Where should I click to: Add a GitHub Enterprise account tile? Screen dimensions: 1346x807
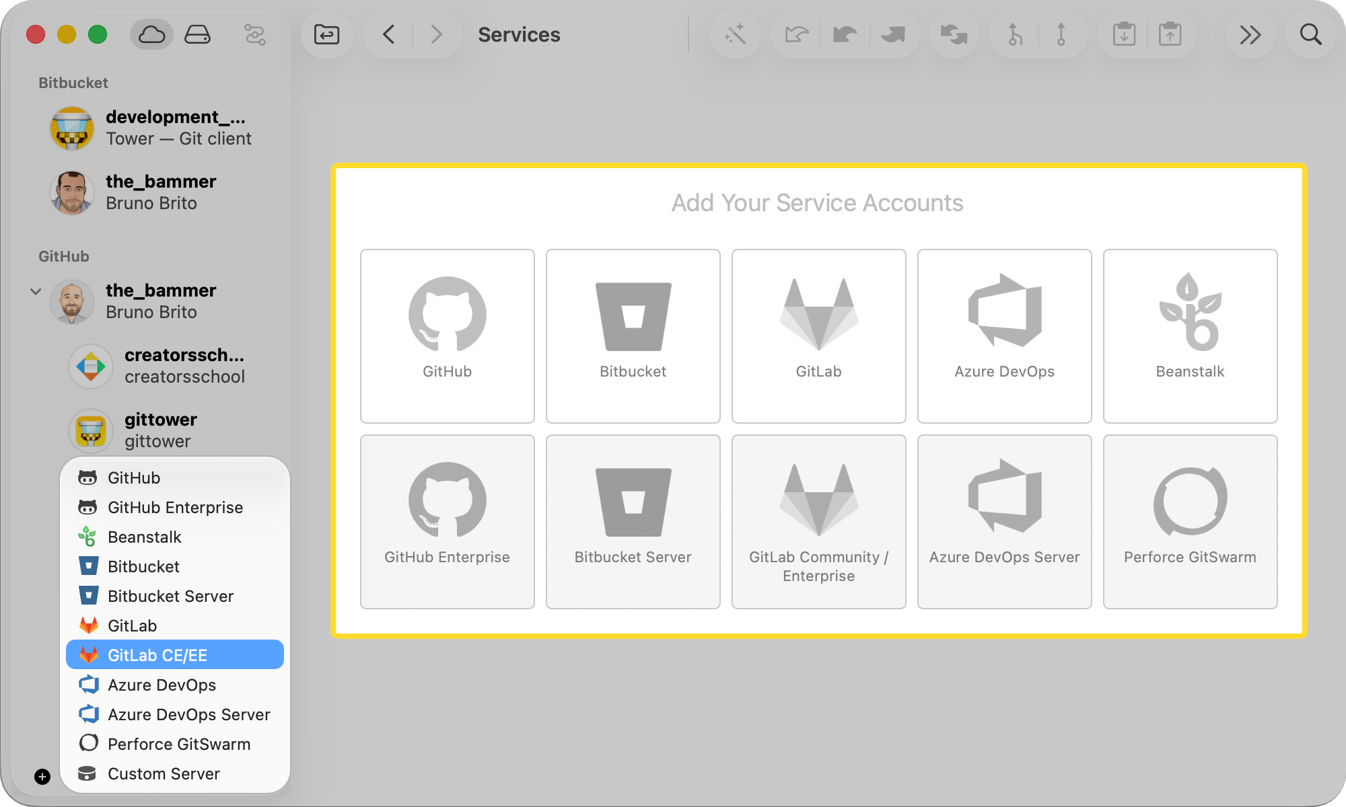[x=448, y=522]
